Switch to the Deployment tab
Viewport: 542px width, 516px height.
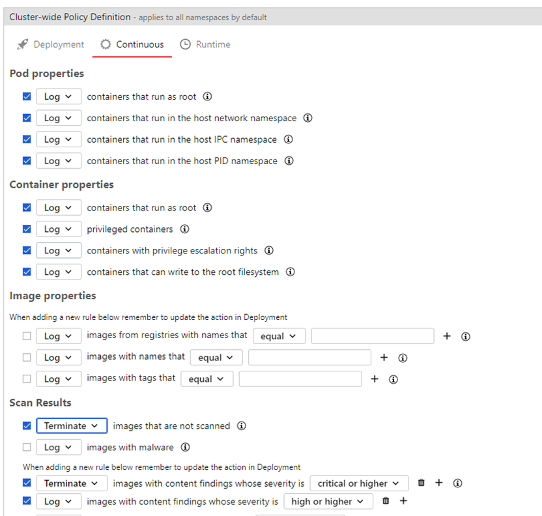point(51,44)
